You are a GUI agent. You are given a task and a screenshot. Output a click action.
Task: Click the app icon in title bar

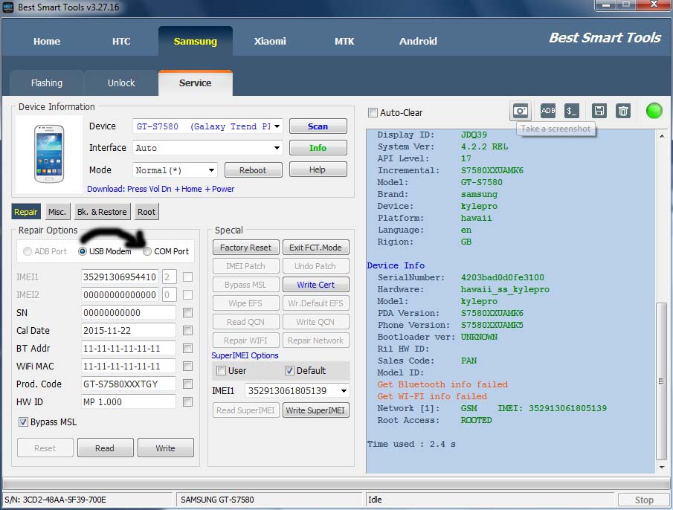click(x=7, y=7)
